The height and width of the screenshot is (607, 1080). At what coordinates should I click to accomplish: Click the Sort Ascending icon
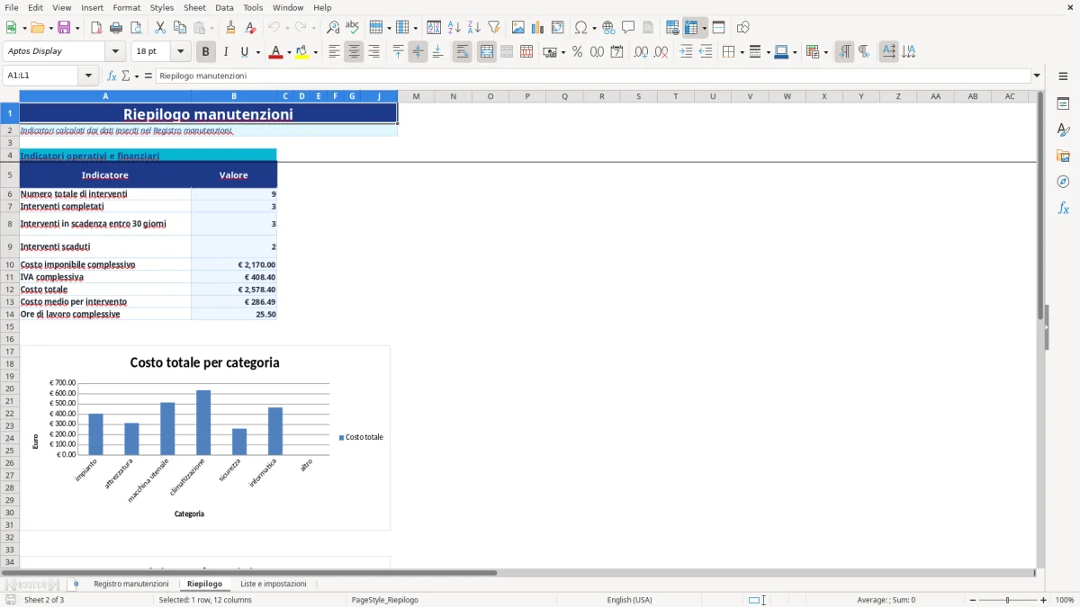point(454,28)
